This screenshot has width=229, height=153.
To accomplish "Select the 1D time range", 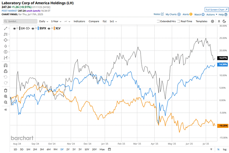I will [x=15, y=149].
